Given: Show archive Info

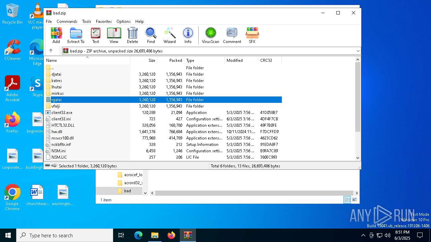Looking at the screenshot, I should click(188, 36).
